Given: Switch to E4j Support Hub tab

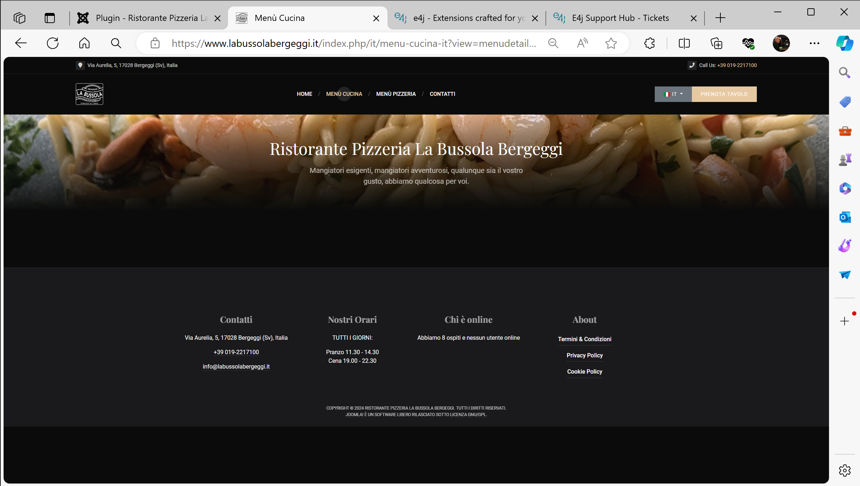Looking at the screenshot, I should coord(620,18).
